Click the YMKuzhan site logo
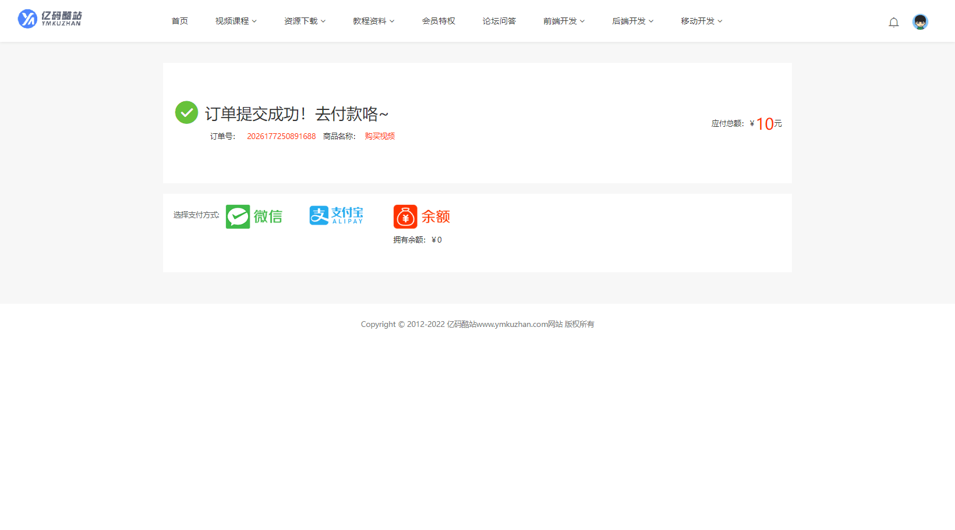Image resolution: width=955 pixels, height=530 pixels. point(49,18)
